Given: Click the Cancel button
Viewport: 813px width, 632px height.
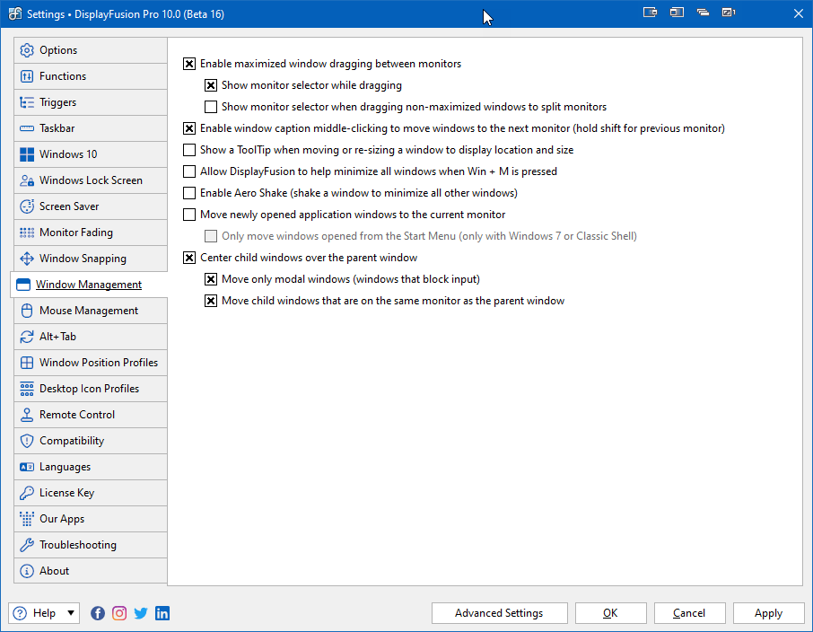Looking at the screenshot, I should [689, 613].
